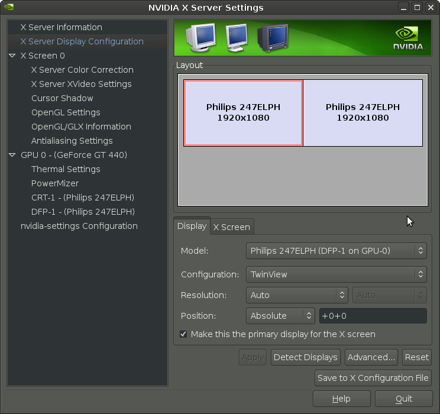
Task: Open Antialiasing Settings page
Action: (72, 141)
